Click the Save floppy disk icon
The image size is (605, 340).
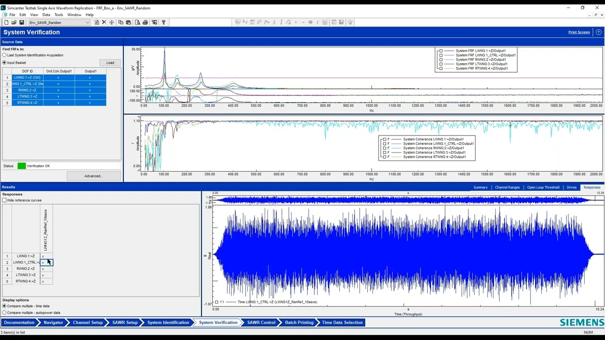pos(21,22)
